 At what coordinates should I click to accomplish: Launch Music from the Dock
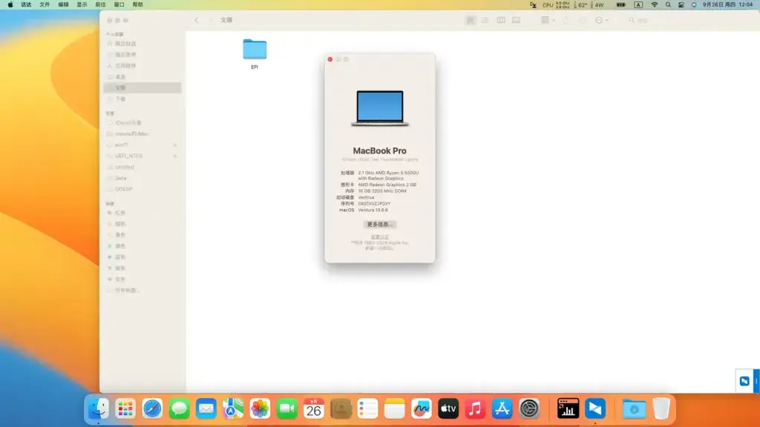pos(475,409)
